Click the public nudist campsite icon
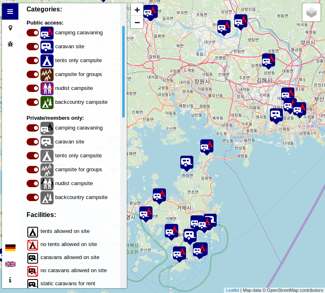This screenshot has height=293, width=325. [47, 88]
